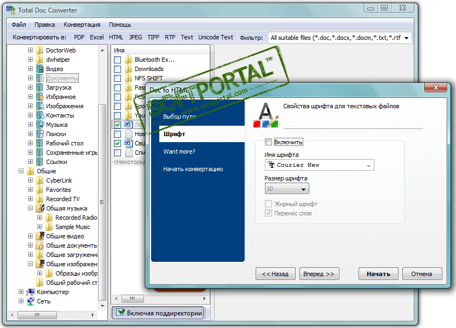Open the Want more? wizard step
Viewport: 456px width, 328px height.
(x=179, y=151)
